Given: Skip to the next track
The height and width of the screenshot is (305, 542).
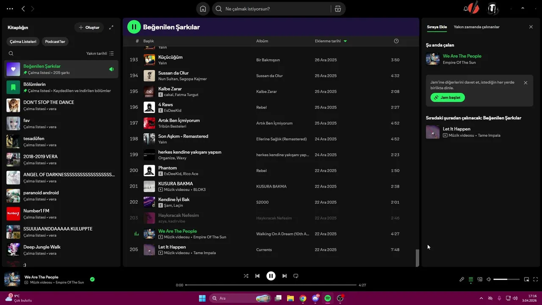Looking at the screenshot, I should coord(285,276).
